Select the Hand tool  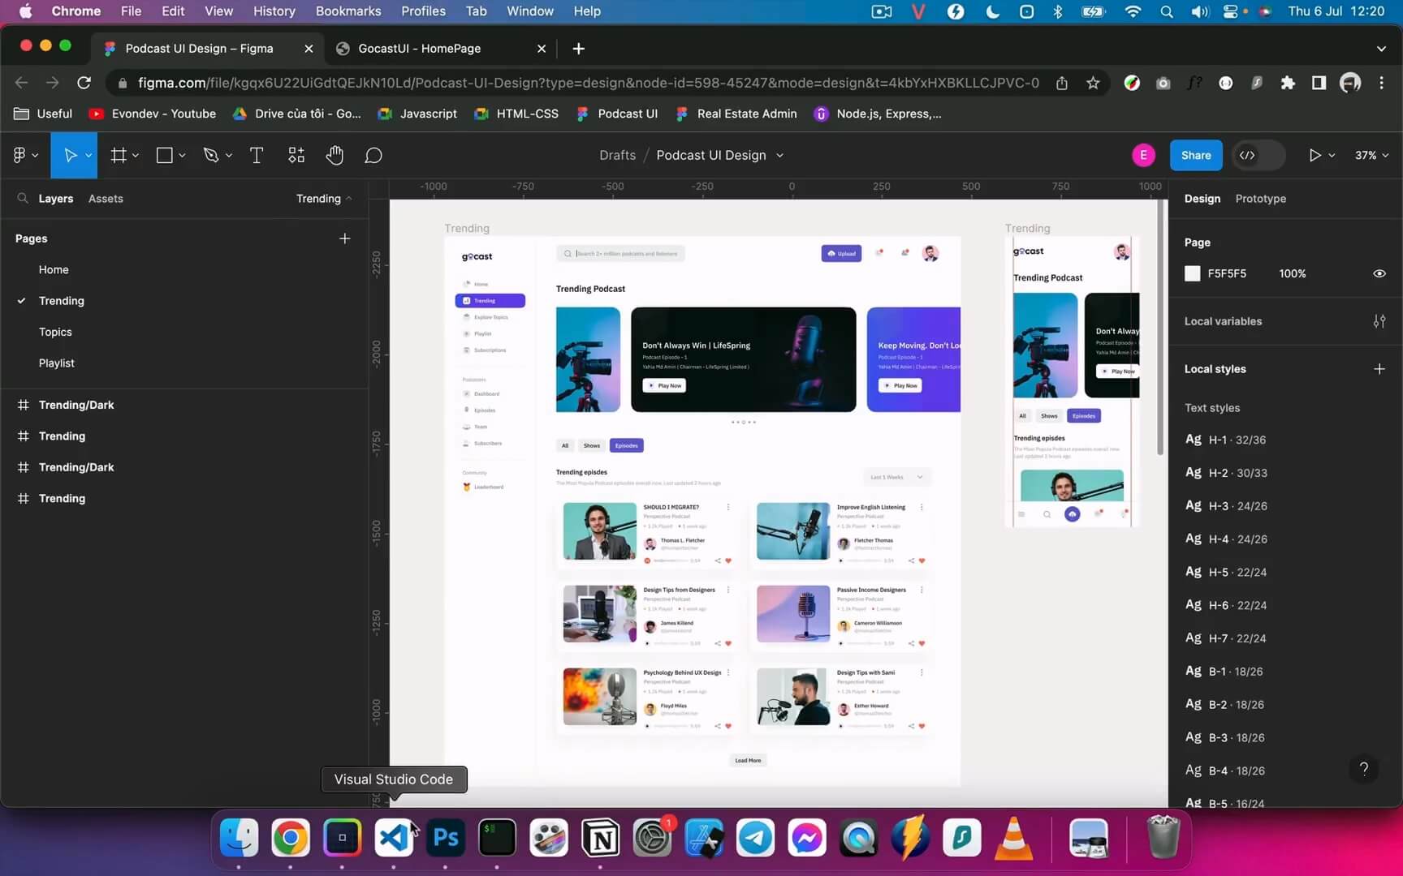click(335, 155)
